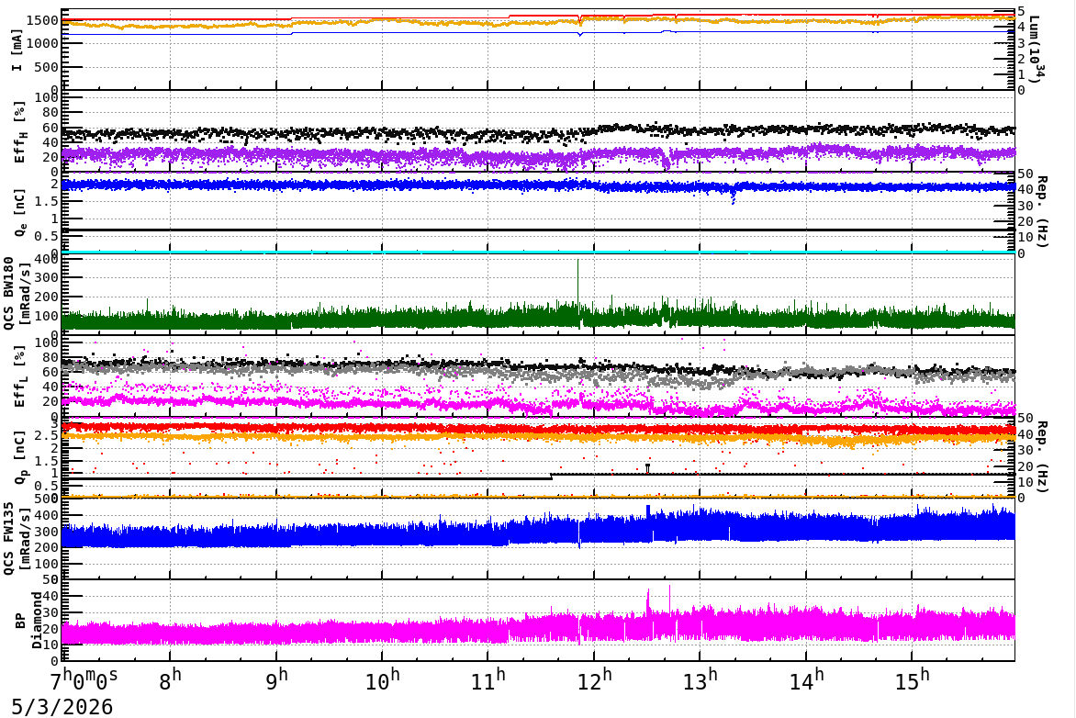The height and width of the screenshot is (718, 1076).
Task: Click the '12h' time axis label
Action: [x=594, y=679]
